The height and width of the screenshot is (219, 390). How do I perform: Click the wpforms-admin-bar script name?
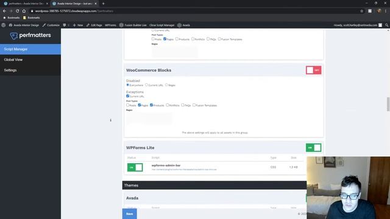(166, 165)
